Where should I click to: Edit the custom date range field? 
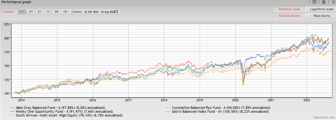pos(99,12)
